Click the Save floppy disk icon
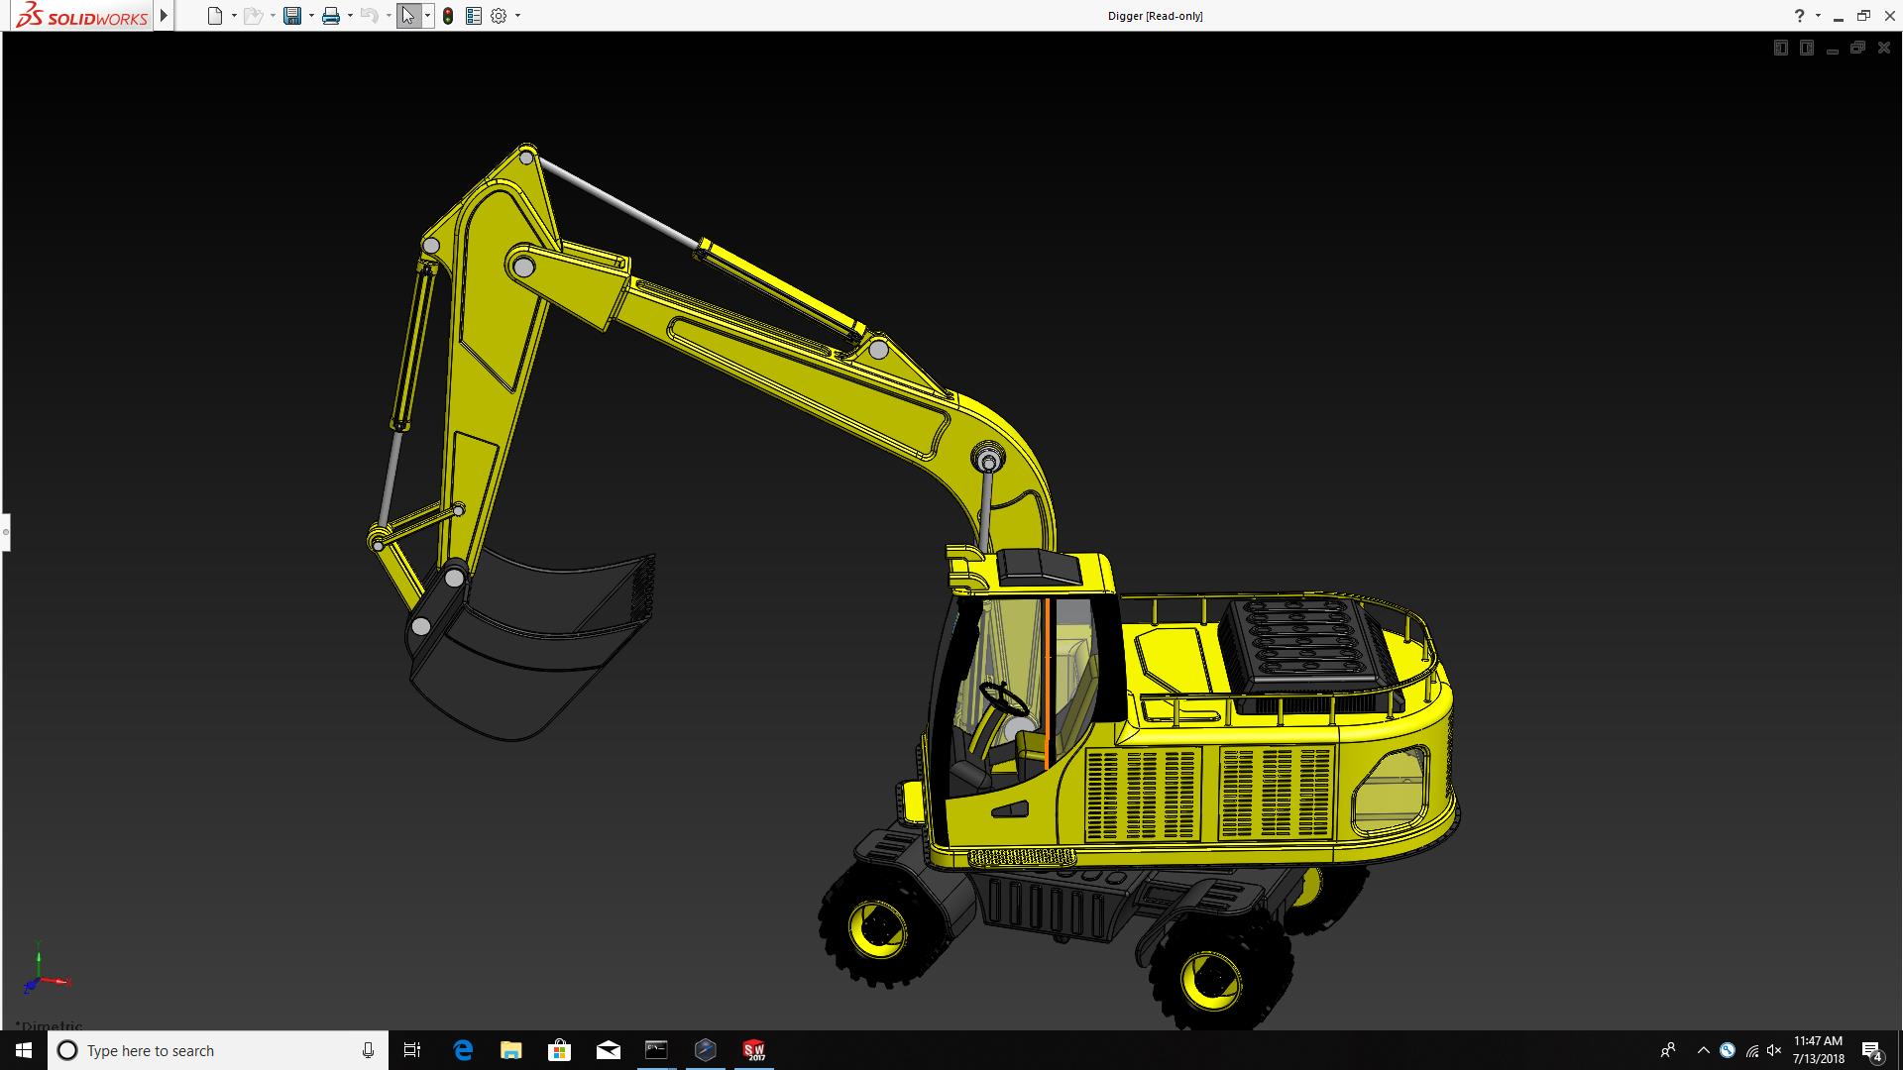 (291, 16)
